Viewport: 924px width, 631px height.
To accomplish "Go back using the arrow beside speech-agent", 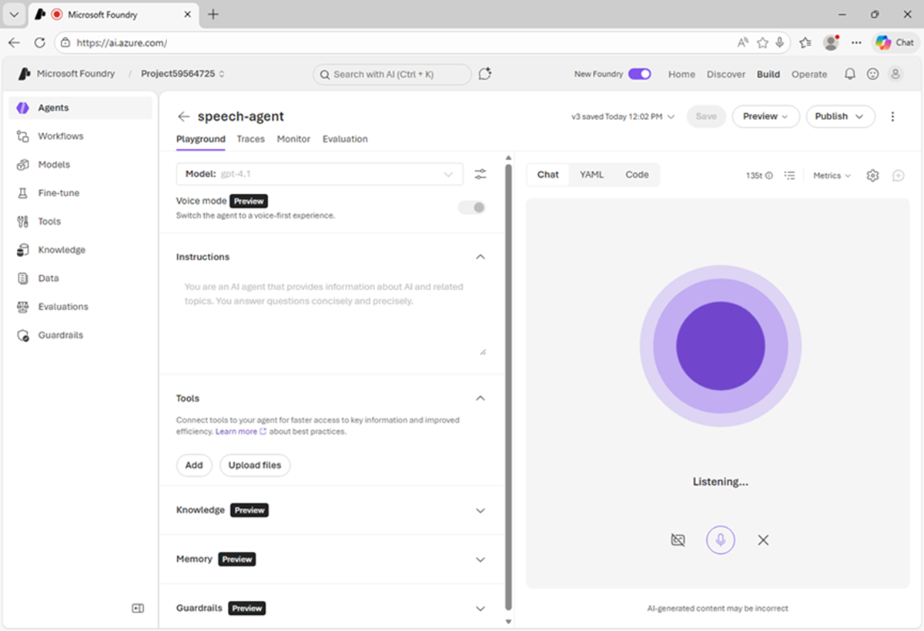I will click(183, 116).
